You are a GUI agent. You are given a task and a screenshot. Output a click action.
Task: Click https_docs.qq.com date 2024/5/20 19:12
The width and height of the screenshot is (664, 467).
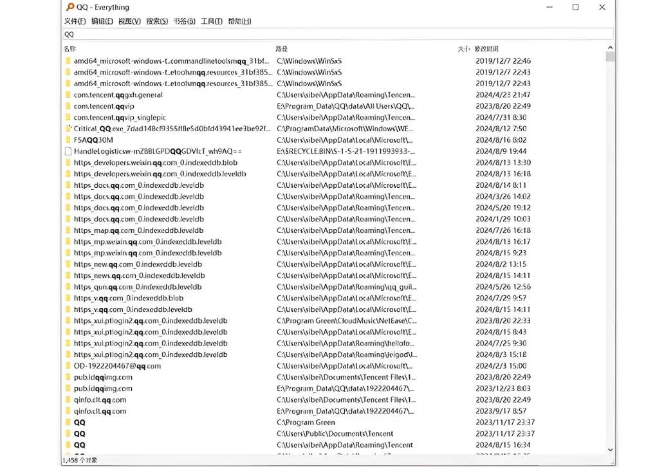click(x=503, y=208)
